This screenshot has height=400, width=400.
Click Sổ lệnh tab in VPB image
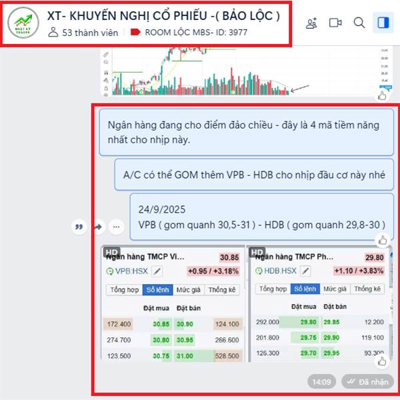point(157,290)
